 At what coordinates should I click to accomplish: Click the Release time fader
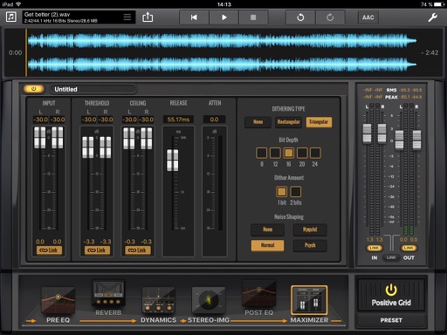[172, 161]
